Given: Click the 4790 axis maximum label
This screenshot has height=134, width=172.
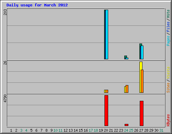Looking at the screenshot, I should [5, 98].
